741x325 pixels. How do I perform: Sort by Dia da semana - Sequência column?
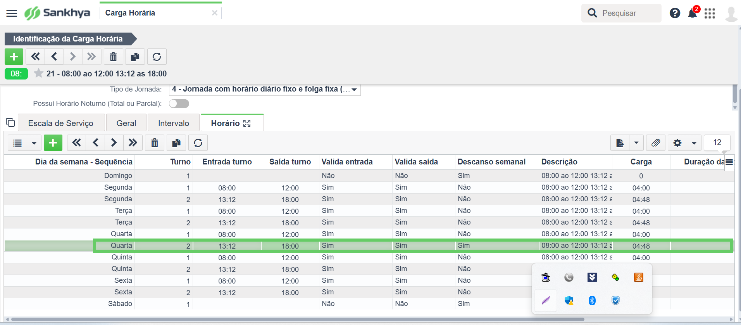click(x=84, y=162)
